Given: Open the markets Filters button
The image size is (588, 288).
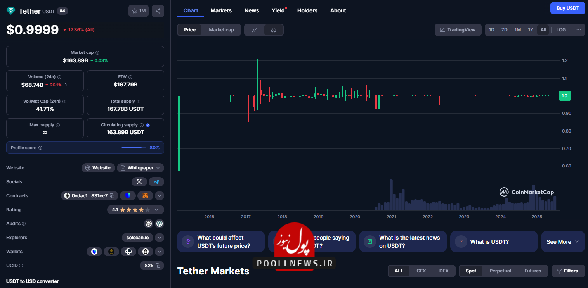Looking at the screenshot, I should pos(568,271).
